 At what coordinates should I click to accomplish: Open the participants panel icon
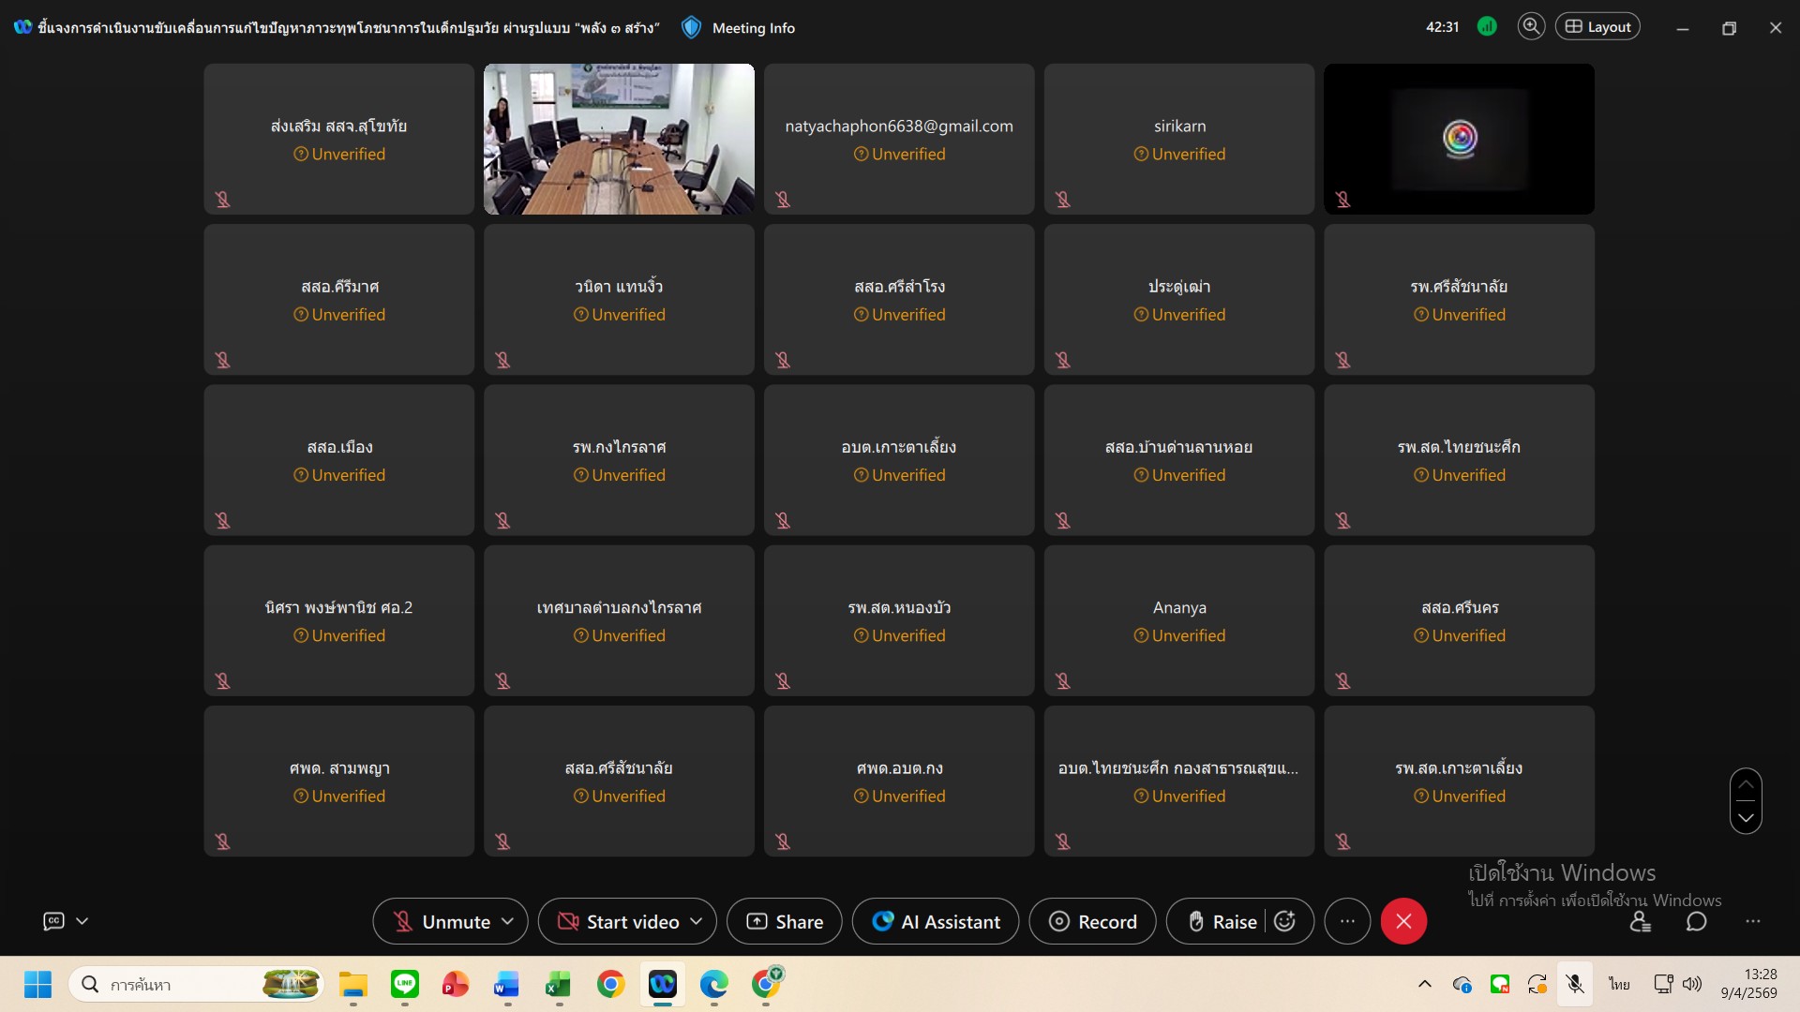click(x=1640, y=922)
